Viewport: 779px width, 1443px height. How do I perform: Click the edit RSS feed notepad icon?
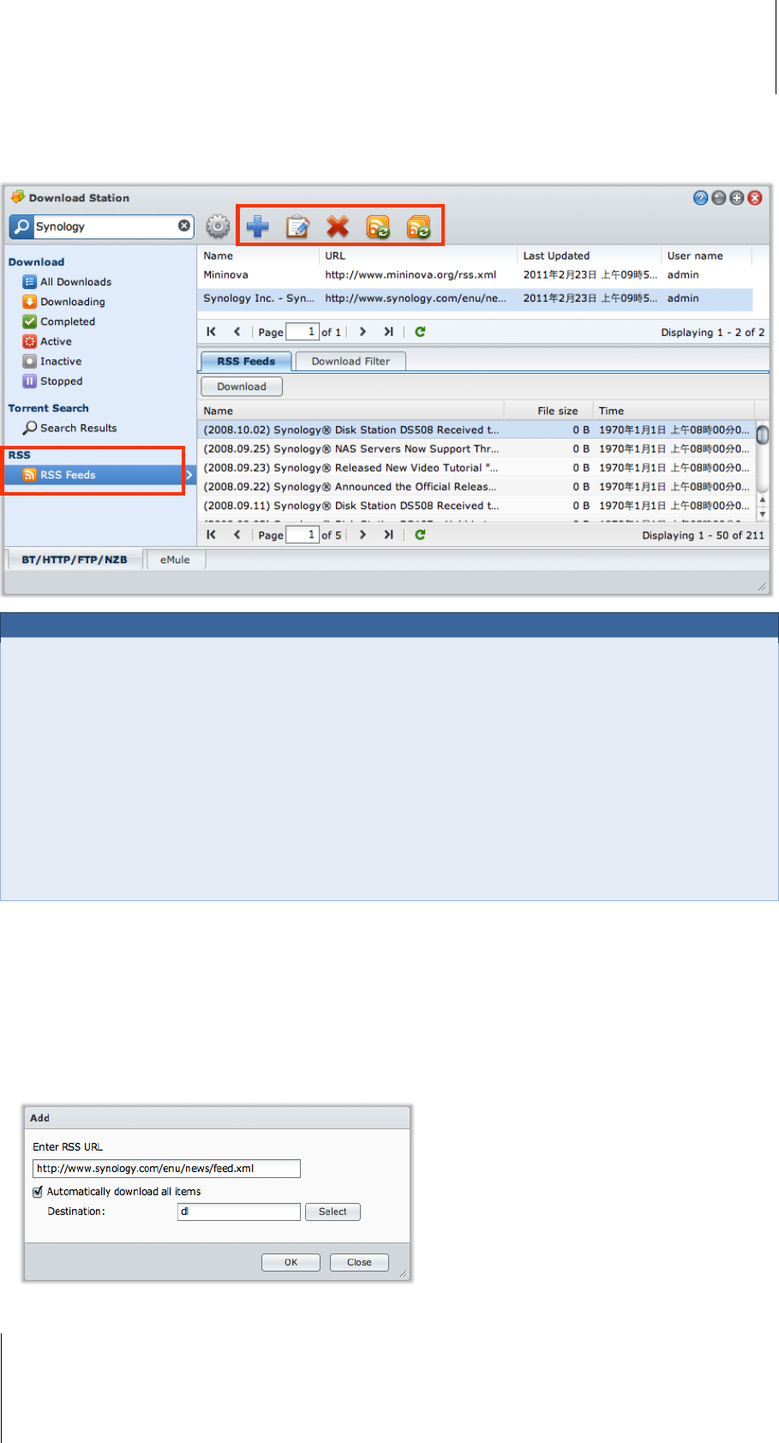pyautogui.click(x=297, y=226)
